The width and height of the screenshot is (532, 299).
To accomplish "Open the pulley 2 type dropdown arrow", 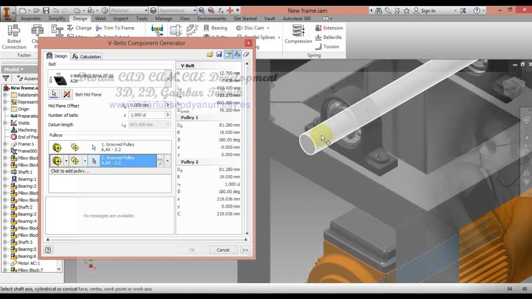I will 66,161.
